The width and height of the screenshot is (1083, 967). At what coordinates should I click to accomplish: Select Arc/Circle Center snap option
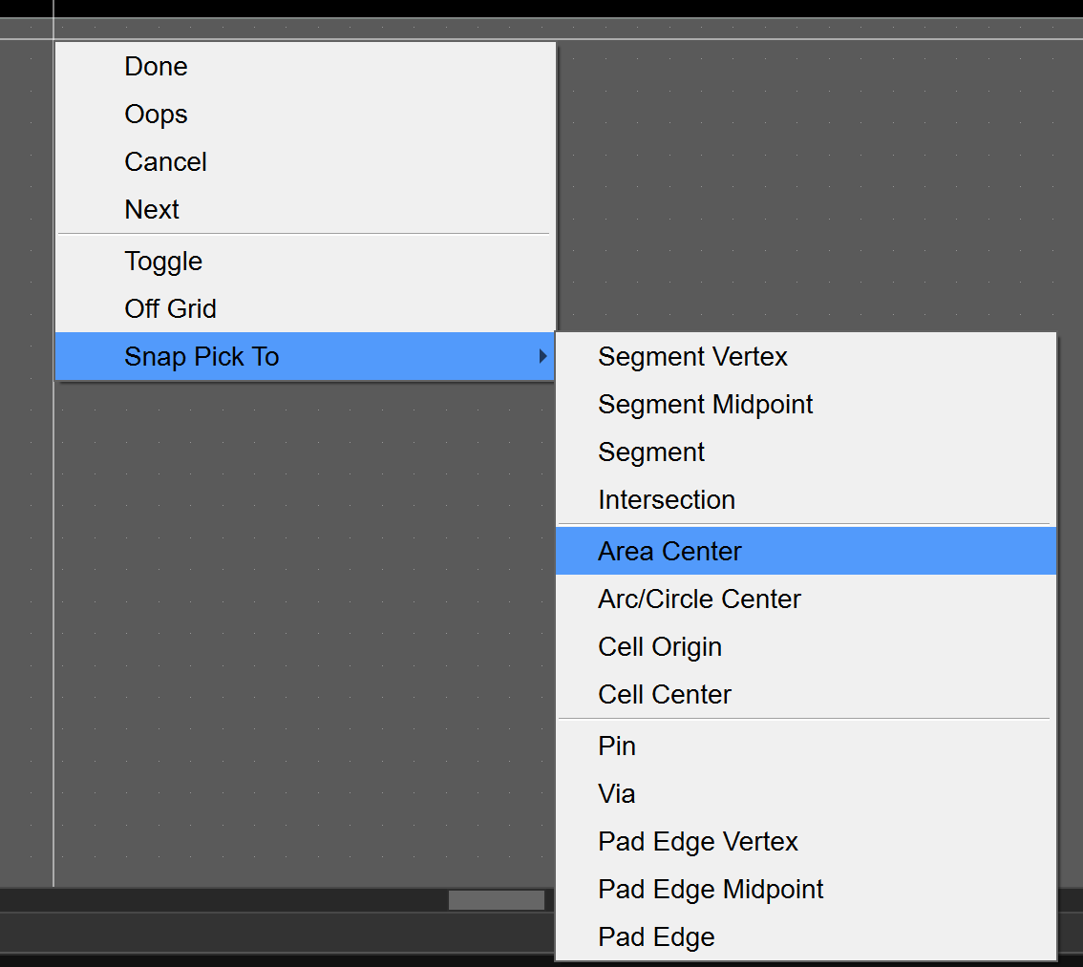(699, 599)
